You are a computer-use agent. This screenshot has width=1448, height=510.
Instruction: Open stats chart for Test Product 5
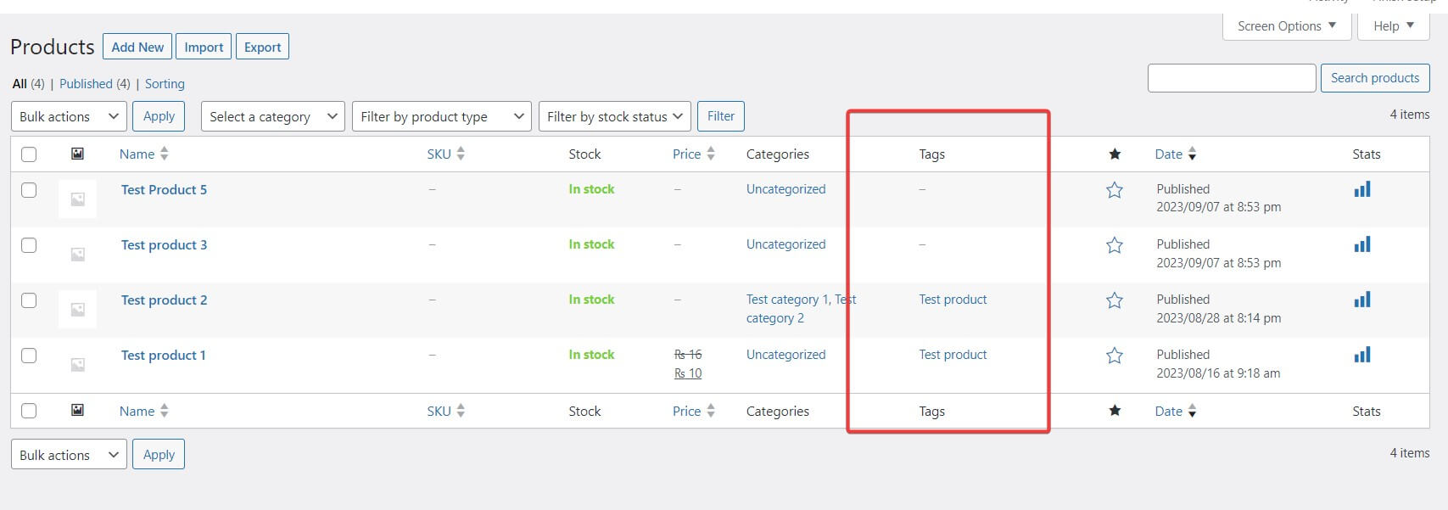coord(1362,189)
